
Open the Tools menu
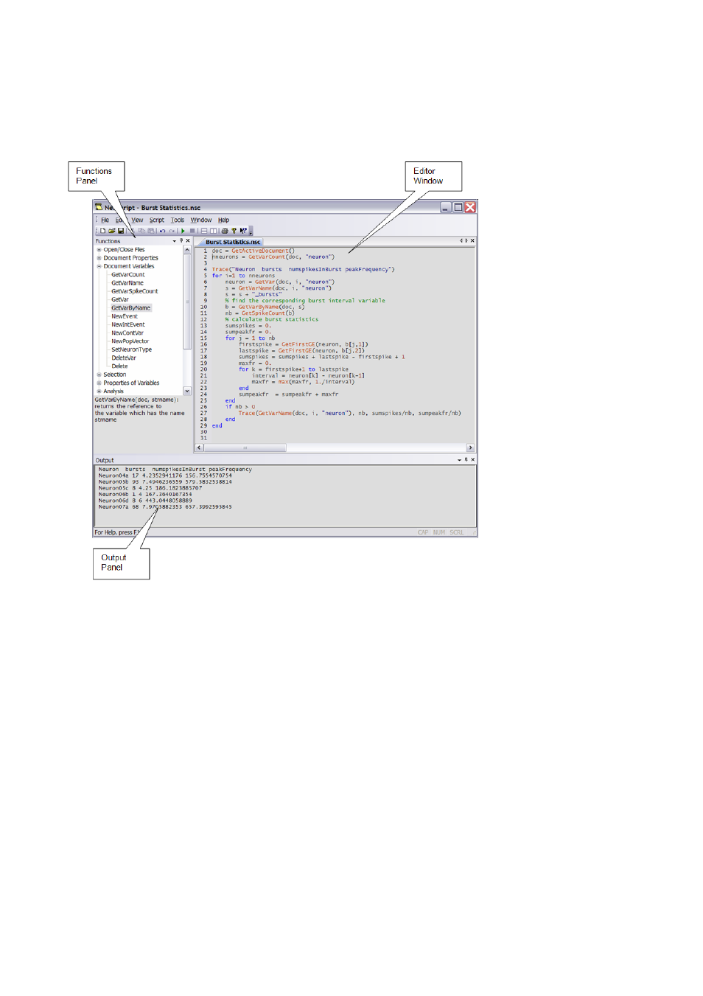click(178, 220)
